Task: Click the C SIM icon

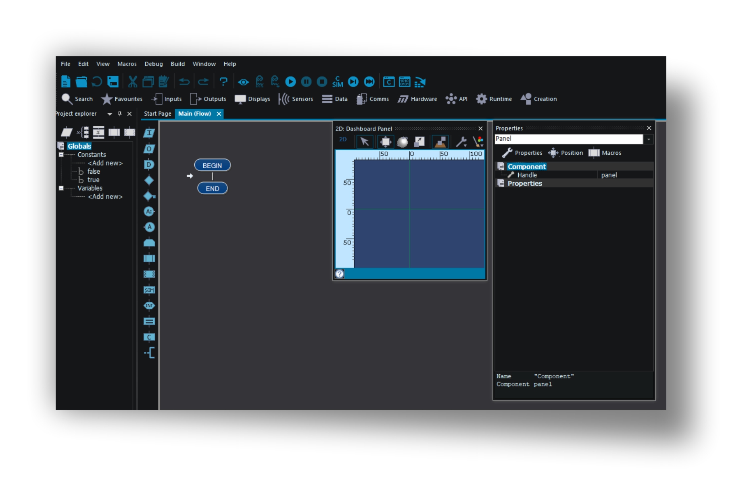Action: point(338,82)
